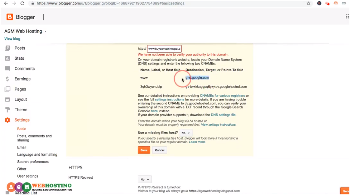This screenshot has height=195, width=350.
Task: Open the HTTPS Redirect dropdown
Action: click(x=144, y=179)
